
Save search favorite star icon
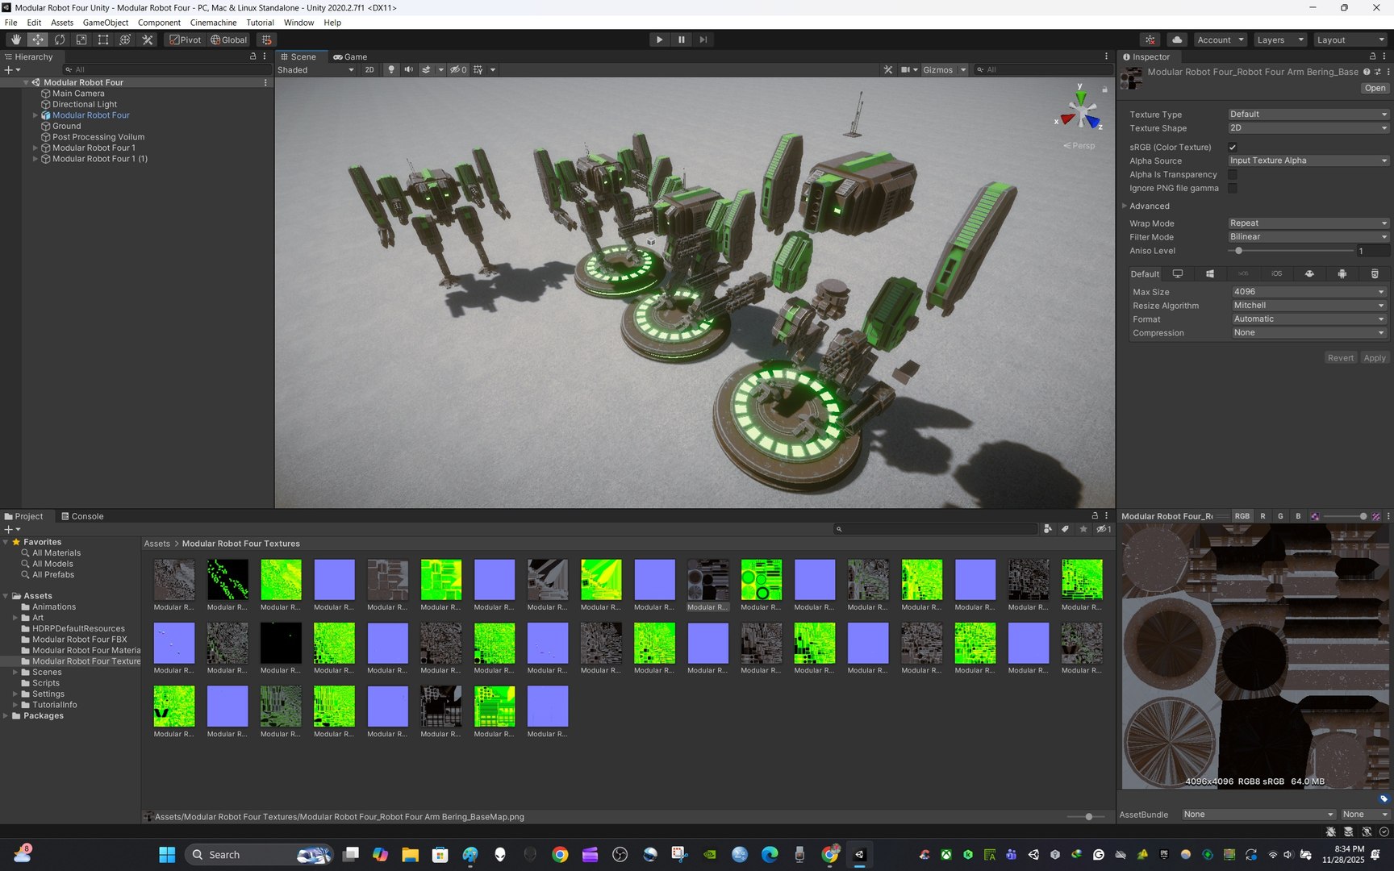(x=1083, y=530)
